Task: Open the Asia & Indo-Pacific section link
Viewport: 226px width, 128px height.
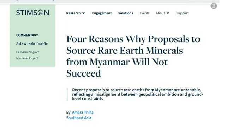Action: tap(32, 44)
